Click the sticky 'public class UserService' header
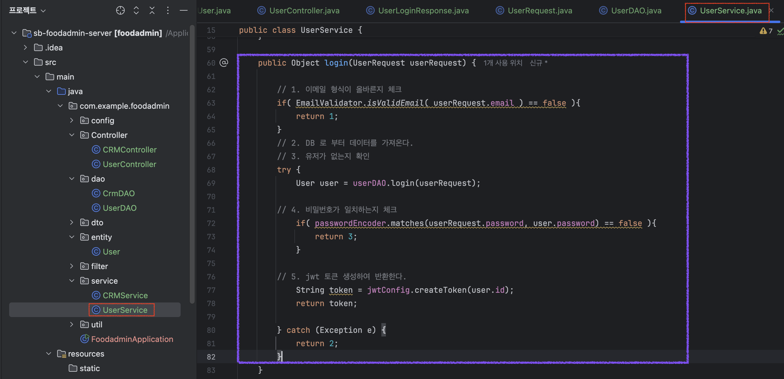The height and width of the screenshot is (379, 784). tap(300, 30)
